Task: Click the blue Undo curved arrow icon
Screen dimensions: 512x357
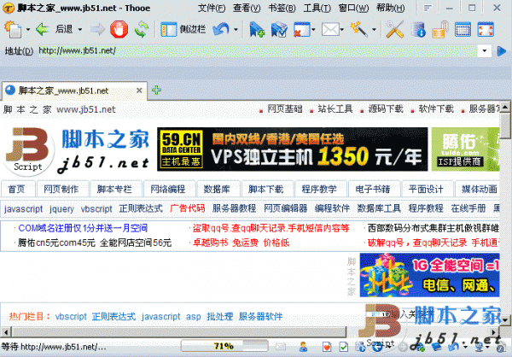Action: point(221,29)
